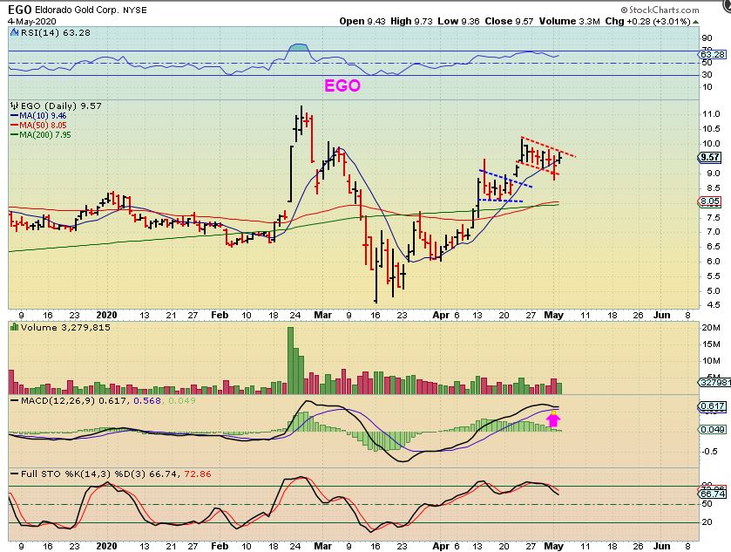This screenshot has width=731, height=552.
Task: Click the Low 9.36 quote value
Action: [x=459, y=22]
